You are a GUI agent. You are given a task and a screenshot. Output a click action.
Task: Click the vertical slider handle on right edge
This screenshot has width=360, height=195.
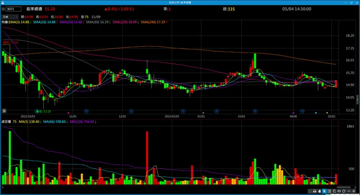tap(357, 100)
